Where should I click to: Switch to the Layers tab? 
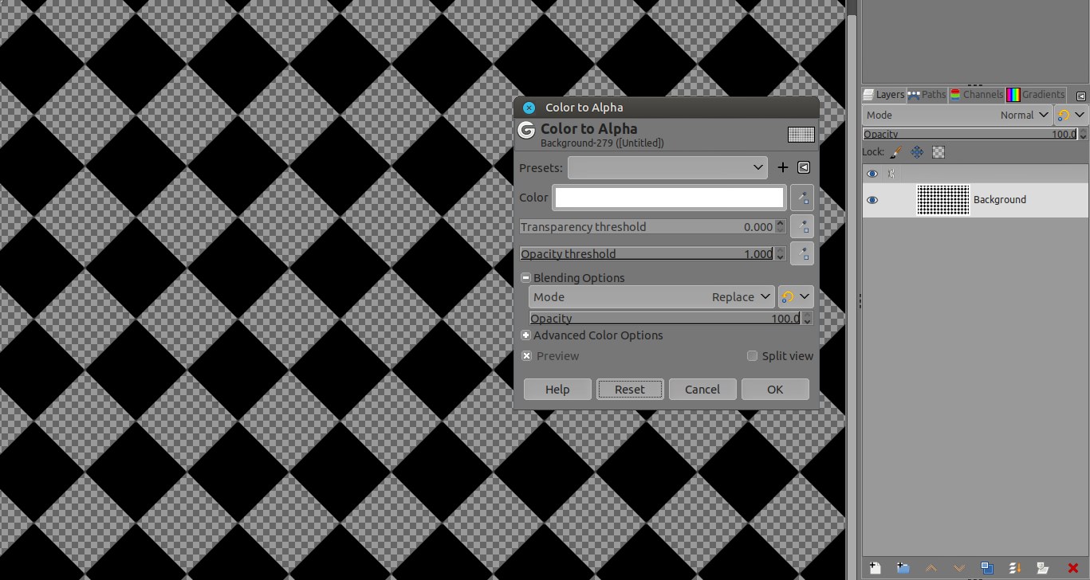pyautogui.click(x=884, y=94)
